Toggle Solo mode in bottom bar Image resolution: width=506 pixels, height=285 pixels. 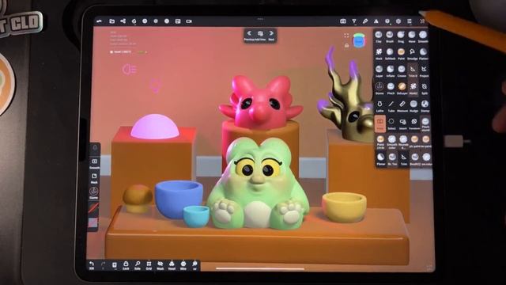pyautogui.click(x=138, y=265)
